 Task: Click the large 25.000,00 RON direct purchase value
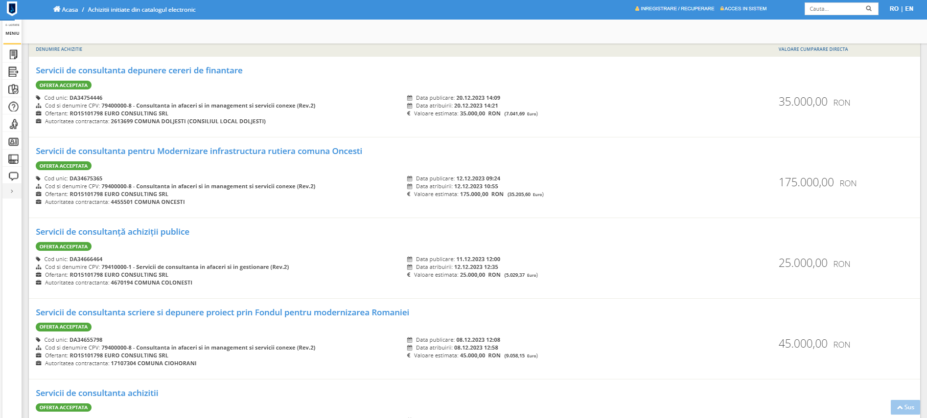(814, 263)
